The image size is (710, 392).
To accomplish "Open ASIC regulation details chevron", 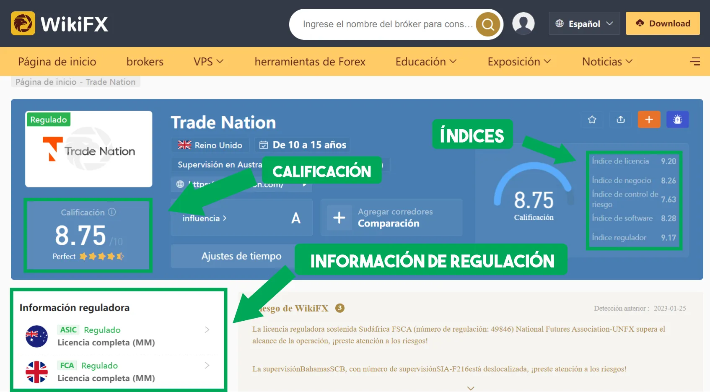I will click(207, 330).
